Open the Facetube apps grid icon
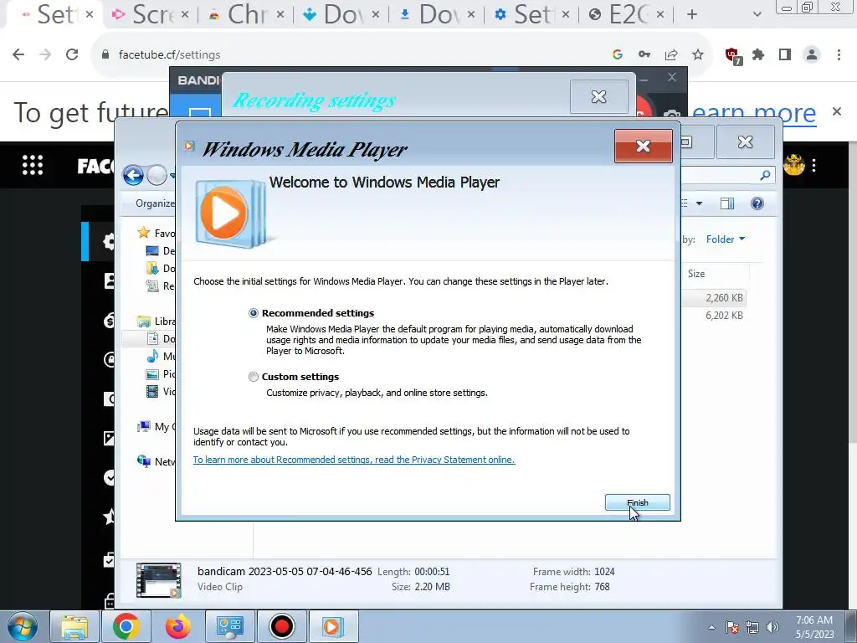 pos(33,165)
